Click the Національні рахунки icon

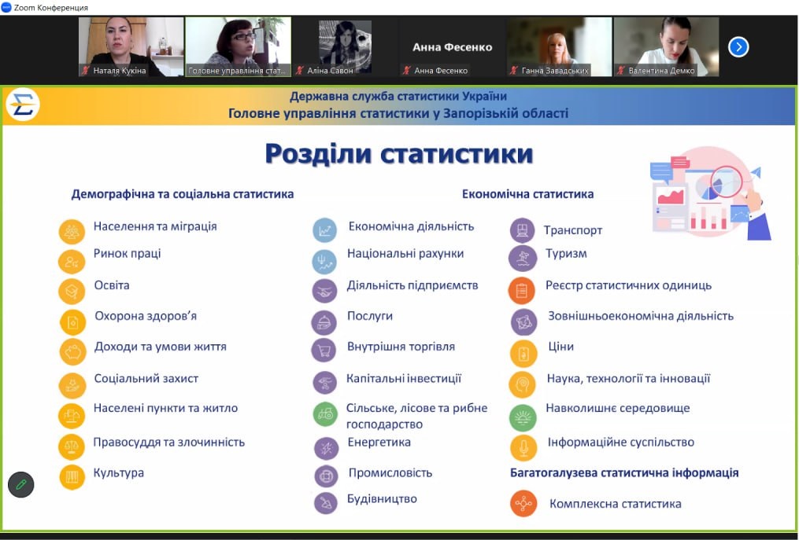pos(324,262)
